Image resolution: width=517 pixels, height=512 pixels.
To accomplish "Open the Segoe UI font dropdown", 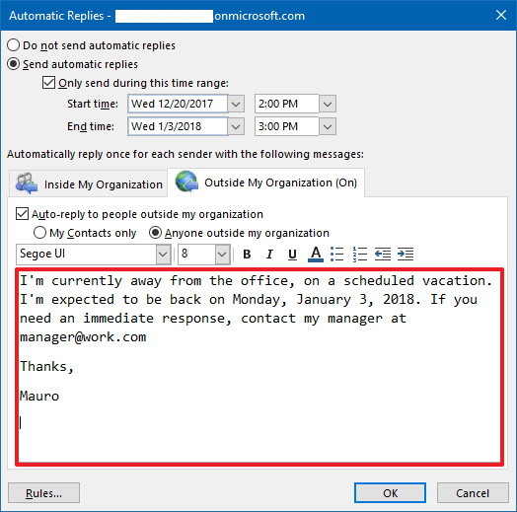I will point(163,255).
